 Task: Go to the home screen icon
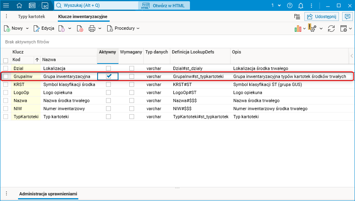pos(19,6)
